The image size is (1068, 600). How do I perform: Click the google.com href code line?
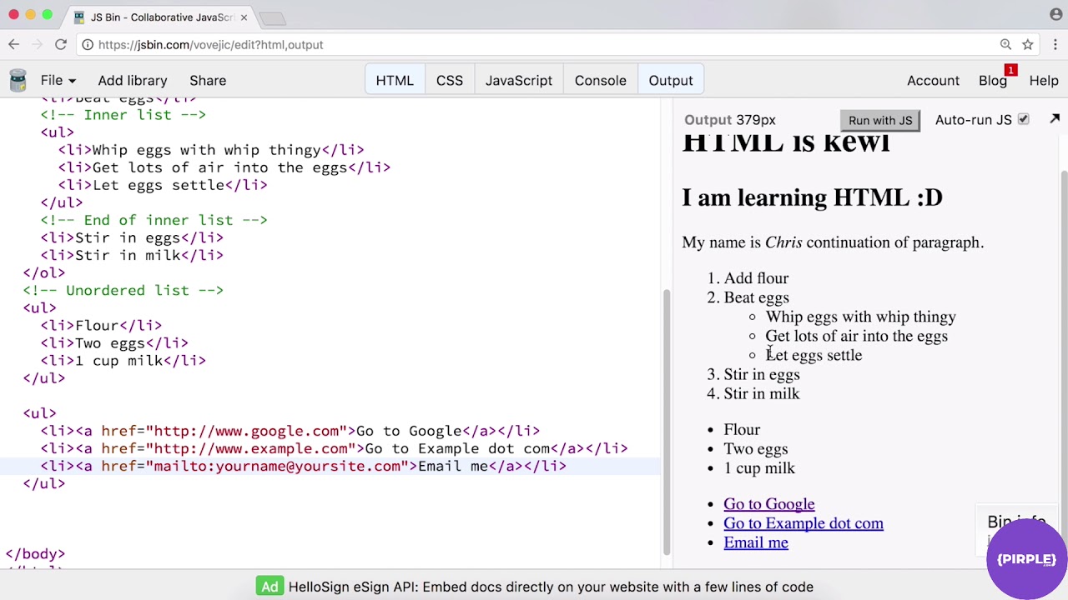[290, 431]
